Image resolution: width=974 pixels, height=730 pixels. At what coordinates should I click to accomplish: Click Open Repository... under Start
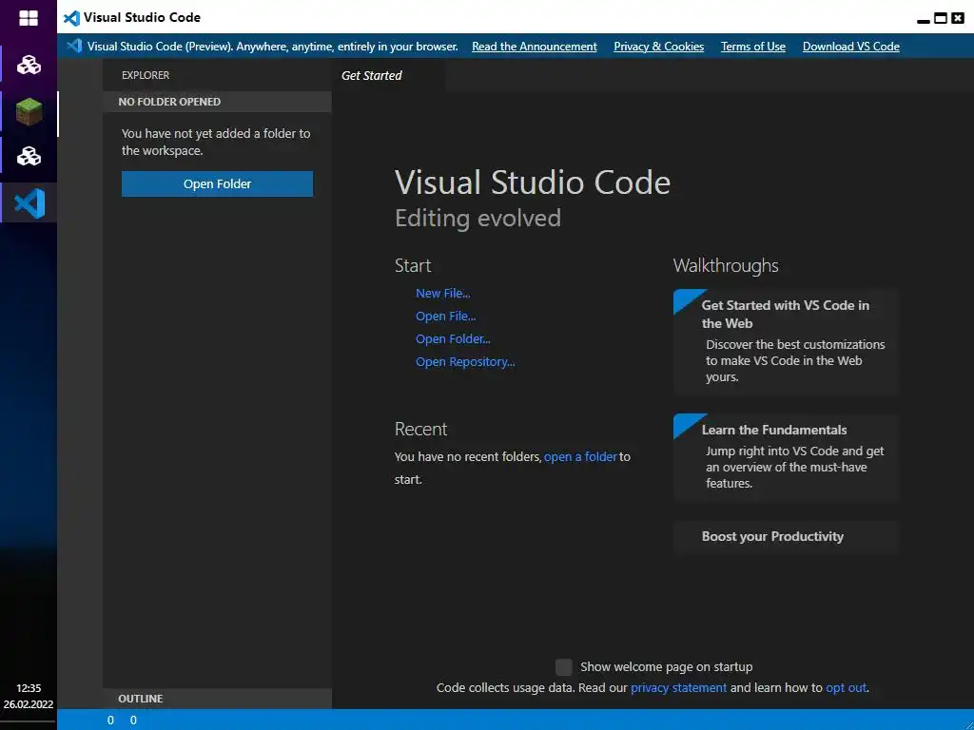(x=465, y=362)
